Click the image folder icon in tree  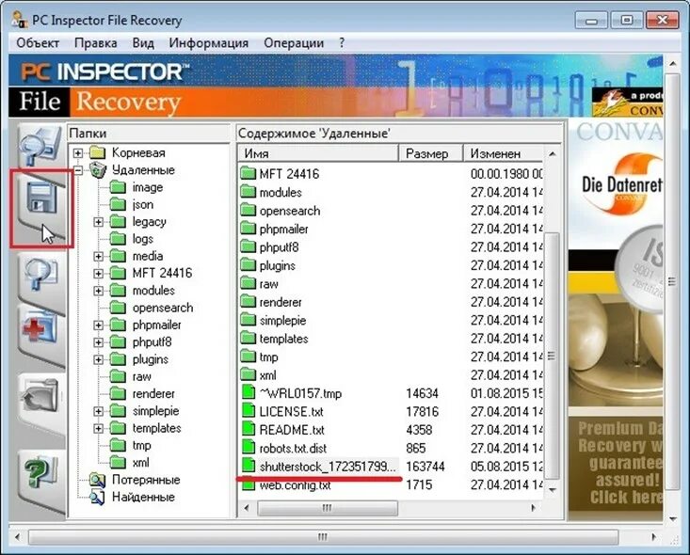(118, 187)
